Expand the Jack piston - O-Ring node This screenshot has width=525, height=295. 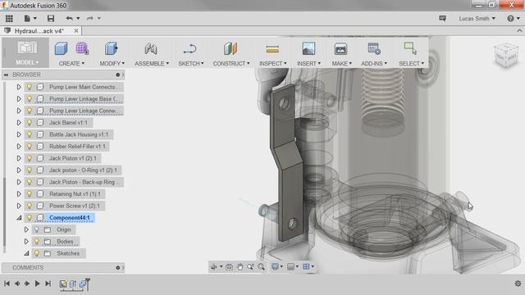(19, 170)
